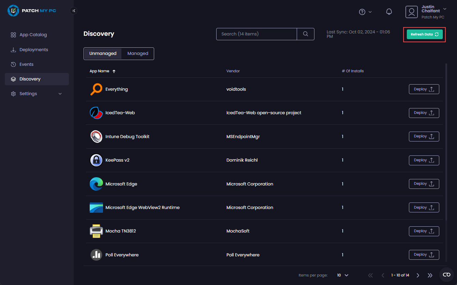Image resolution: width=457 pixels, height=285 pixels.
Task: Switch to the Managed tab
Action: tap(138, 54)
